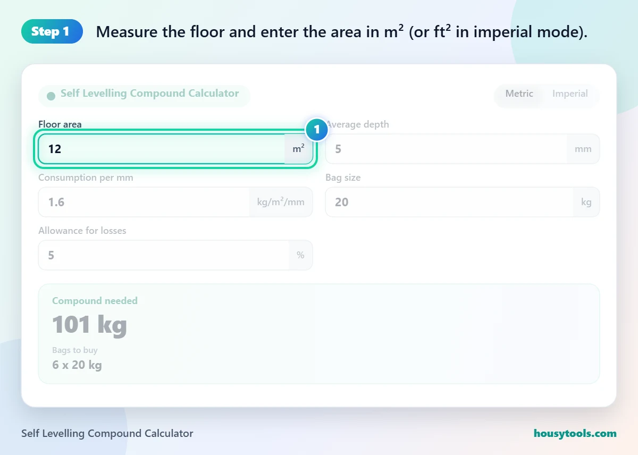Click the % unit suffix
Image resolution: width=638 pixels, height=455 pixels.
click(x=300, y=255)
